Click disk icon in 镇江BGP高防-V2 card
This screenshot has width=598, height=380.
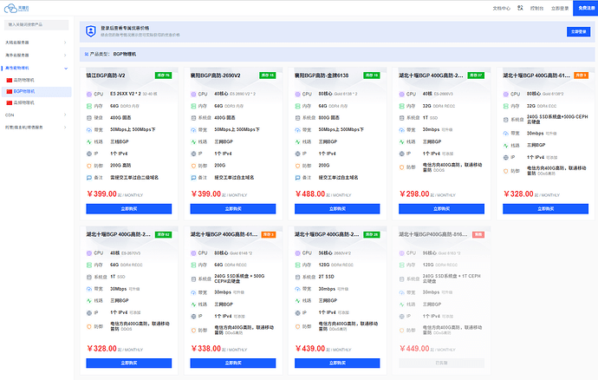(89, 118)
